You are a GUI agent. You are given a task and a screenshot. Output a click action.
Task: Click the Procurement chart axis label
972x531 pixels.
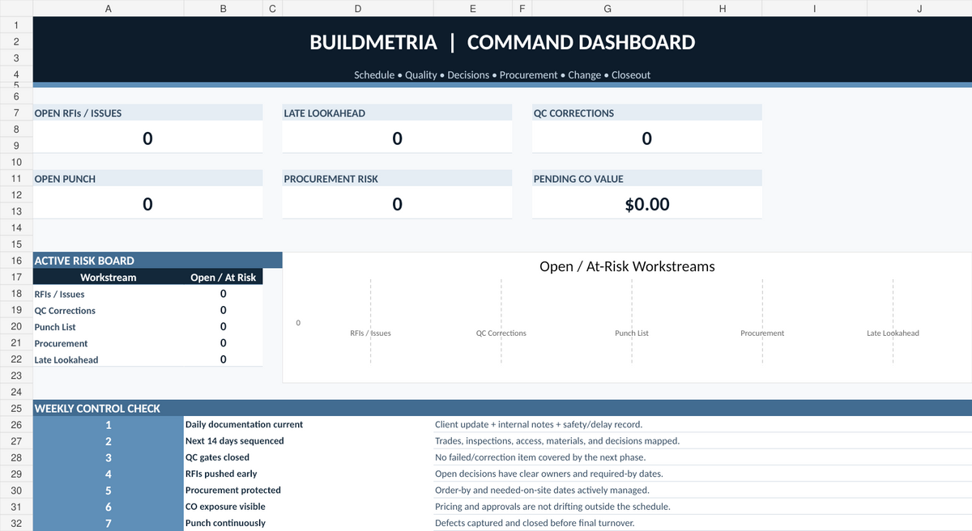pos(762,333)
